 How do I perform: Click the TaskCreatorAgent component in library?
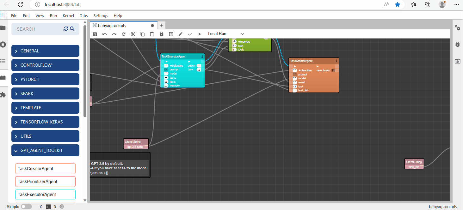45,169
